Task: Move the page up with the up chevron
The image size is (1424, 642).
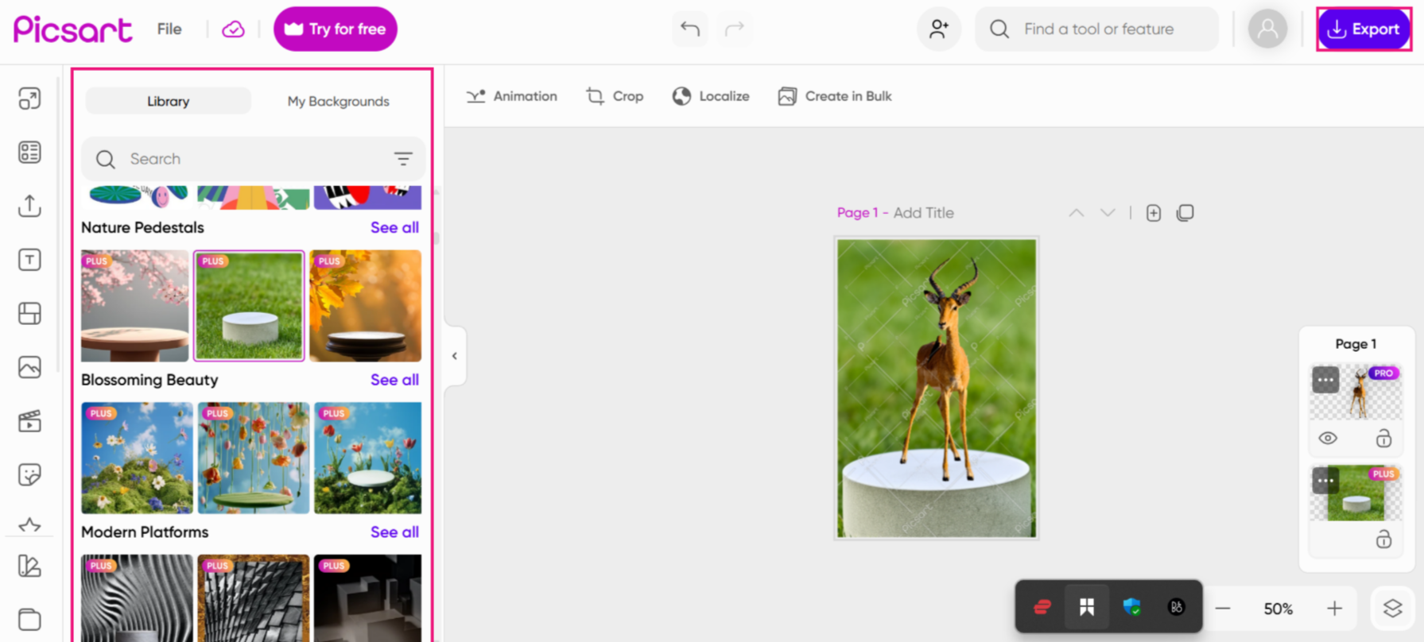Action: pyautogui.click(x=1077, y=213)
